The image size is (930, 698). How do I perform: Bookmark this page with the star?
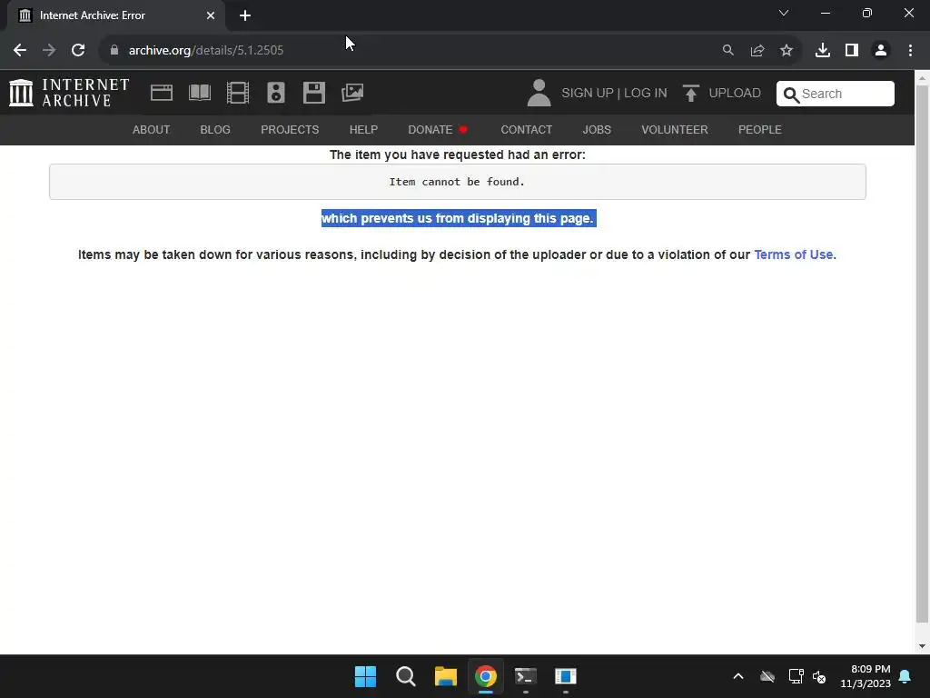point(787,50)
